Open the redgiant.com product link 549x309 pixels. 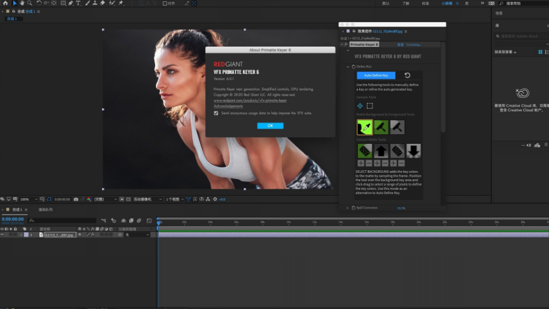(x=249, y=100)
